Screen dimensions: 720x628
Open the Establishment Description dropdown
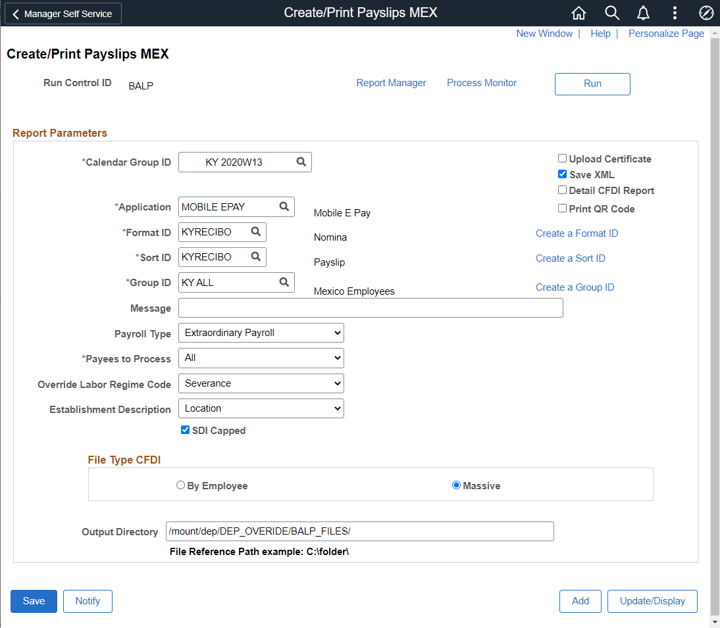(x=261, y=408)
